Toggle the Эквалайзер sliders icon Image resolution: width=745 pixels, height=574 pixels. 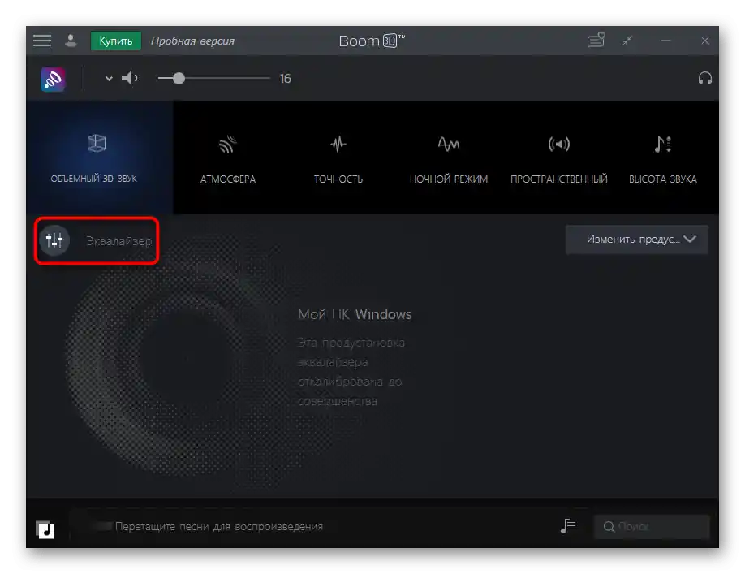pyautogui.click(x=54, y=240)
